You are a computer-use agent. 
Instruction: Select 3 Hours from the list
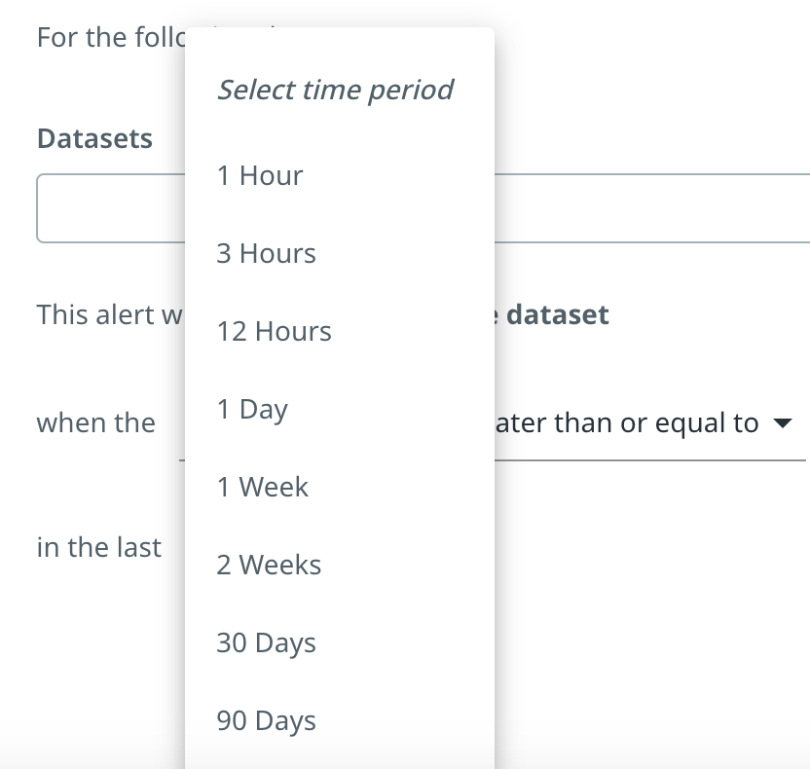click(x=266, y=254)
